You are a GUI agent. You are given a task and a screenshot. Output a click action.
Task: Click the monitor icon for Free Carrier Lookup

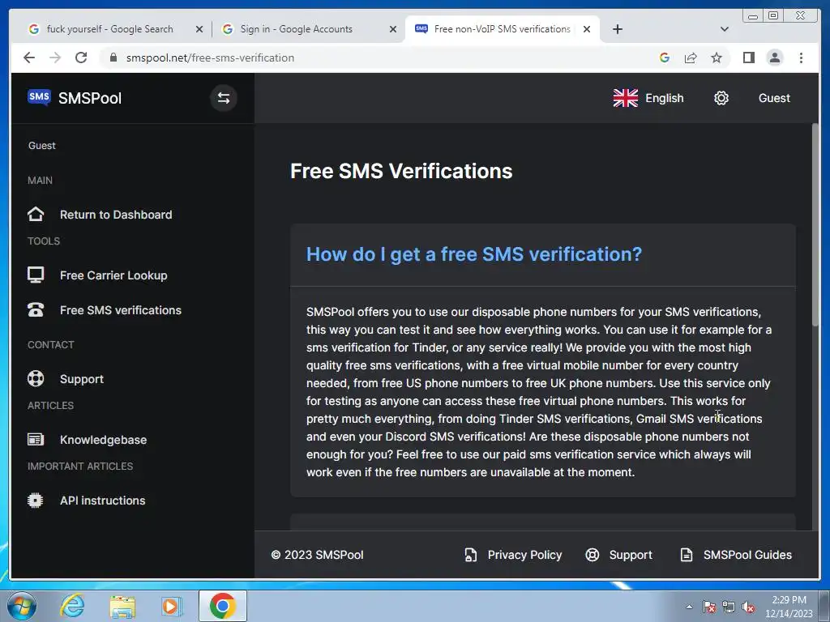coord(36,275)
